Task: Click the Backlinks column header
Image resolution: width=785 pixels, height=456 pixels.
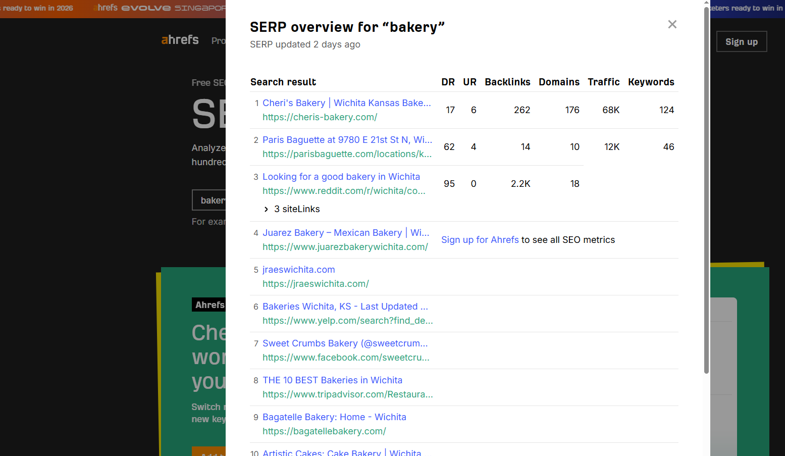Action: 507,82
